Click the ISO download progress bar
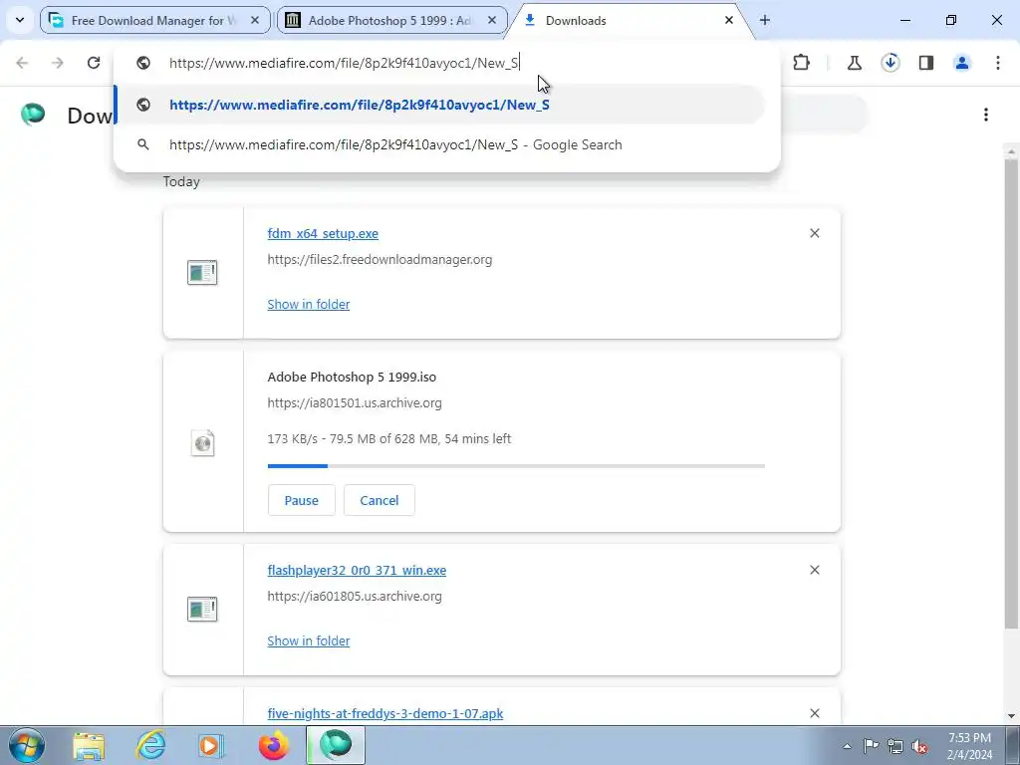The width and height of the screenshot is (1020, 765). pyautogui.click(x=516, y=466)
